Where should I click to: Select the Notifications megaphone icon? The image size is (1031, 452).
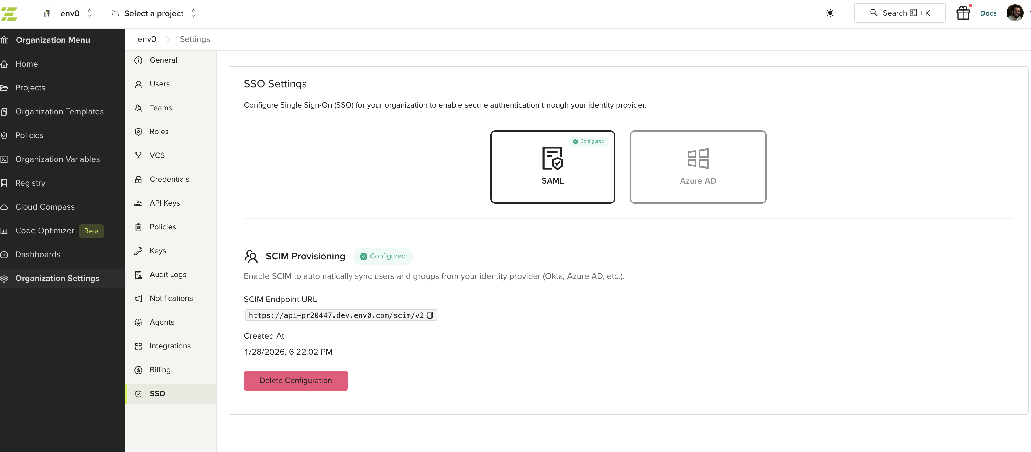point(138,298)
